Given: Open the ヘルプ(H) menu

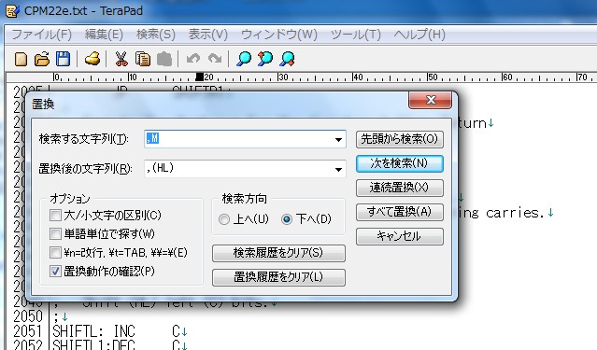Looking at the screenshot, I should tap(419, 35).
